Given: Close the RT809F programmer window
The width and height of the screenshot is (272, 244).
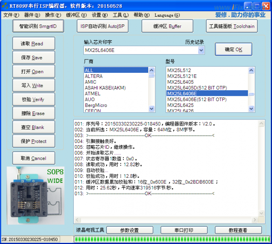Looking at the screenshot, I should (265, 6).
